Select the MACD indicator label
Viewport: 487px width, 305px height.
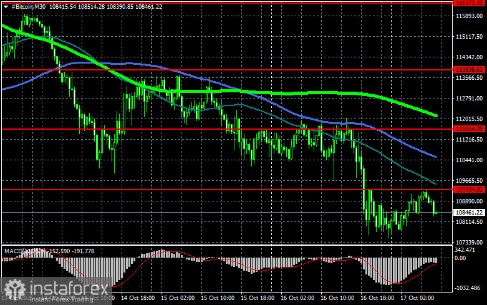pyautogui.click(x=25, y=251)
